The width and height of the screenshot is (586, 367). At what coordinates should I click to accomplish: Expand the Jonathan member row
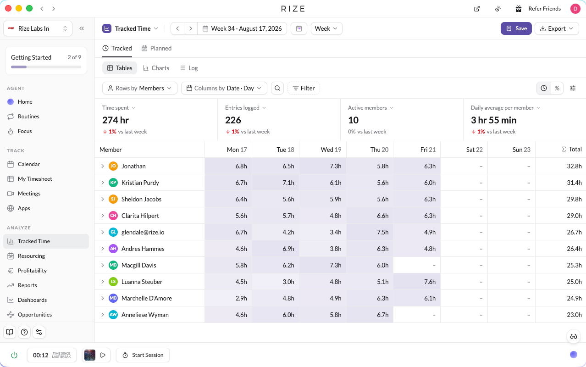pyautogui.click(x=103, y=166)
